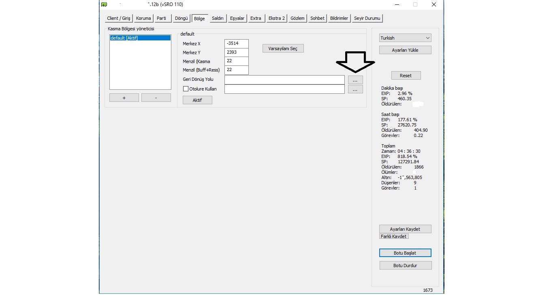Click the total Öldürülen value 1866
551x295 pixels.
click(x=419, y=167)
